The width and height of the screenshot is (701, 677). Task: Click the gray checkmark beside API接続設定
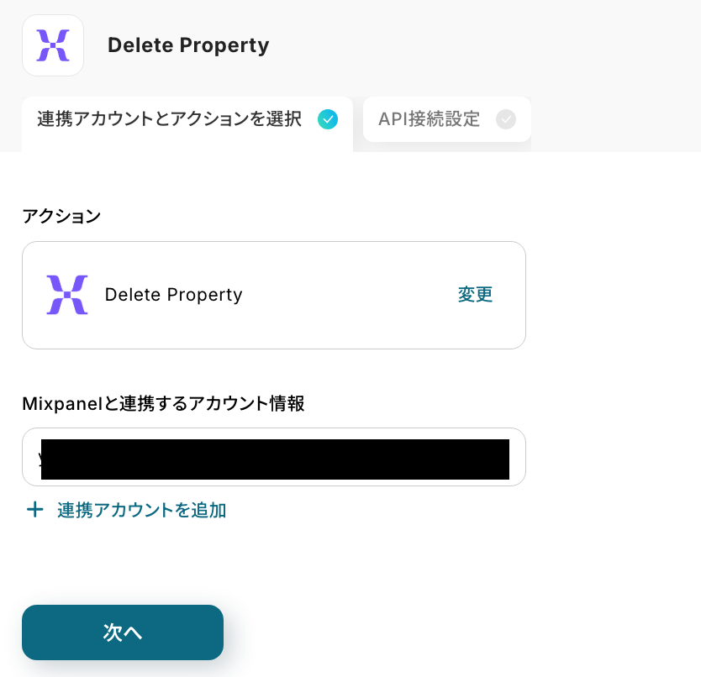(x=506, y=119)
